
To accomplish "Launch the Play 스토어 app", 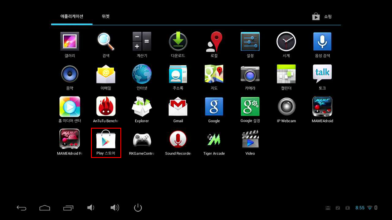I will click(106, 142).
